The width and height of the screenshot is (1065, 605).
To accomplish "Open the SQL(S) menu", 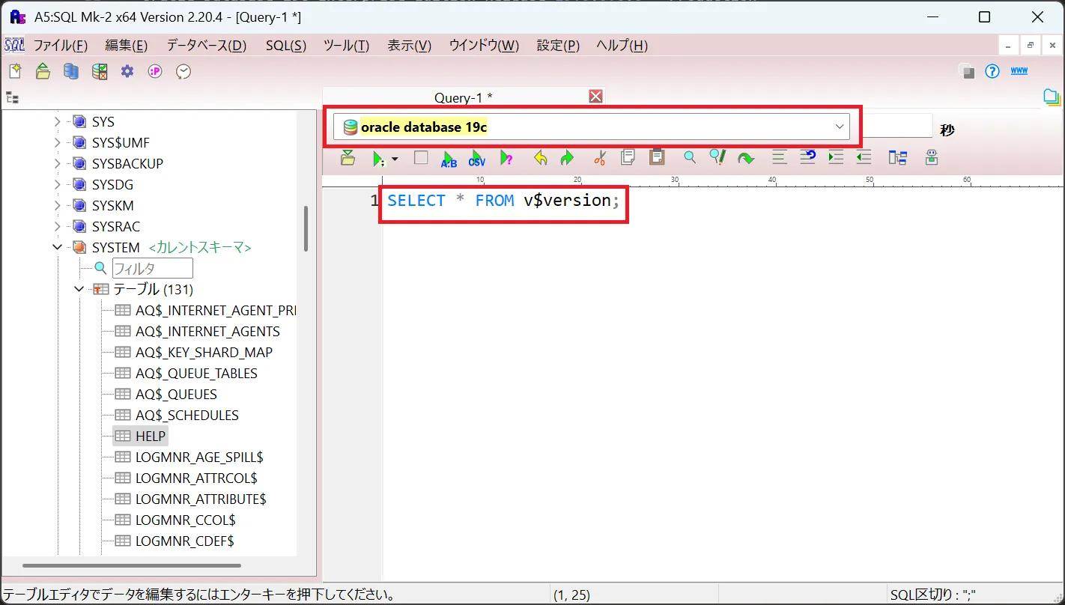I will (286, 46).
